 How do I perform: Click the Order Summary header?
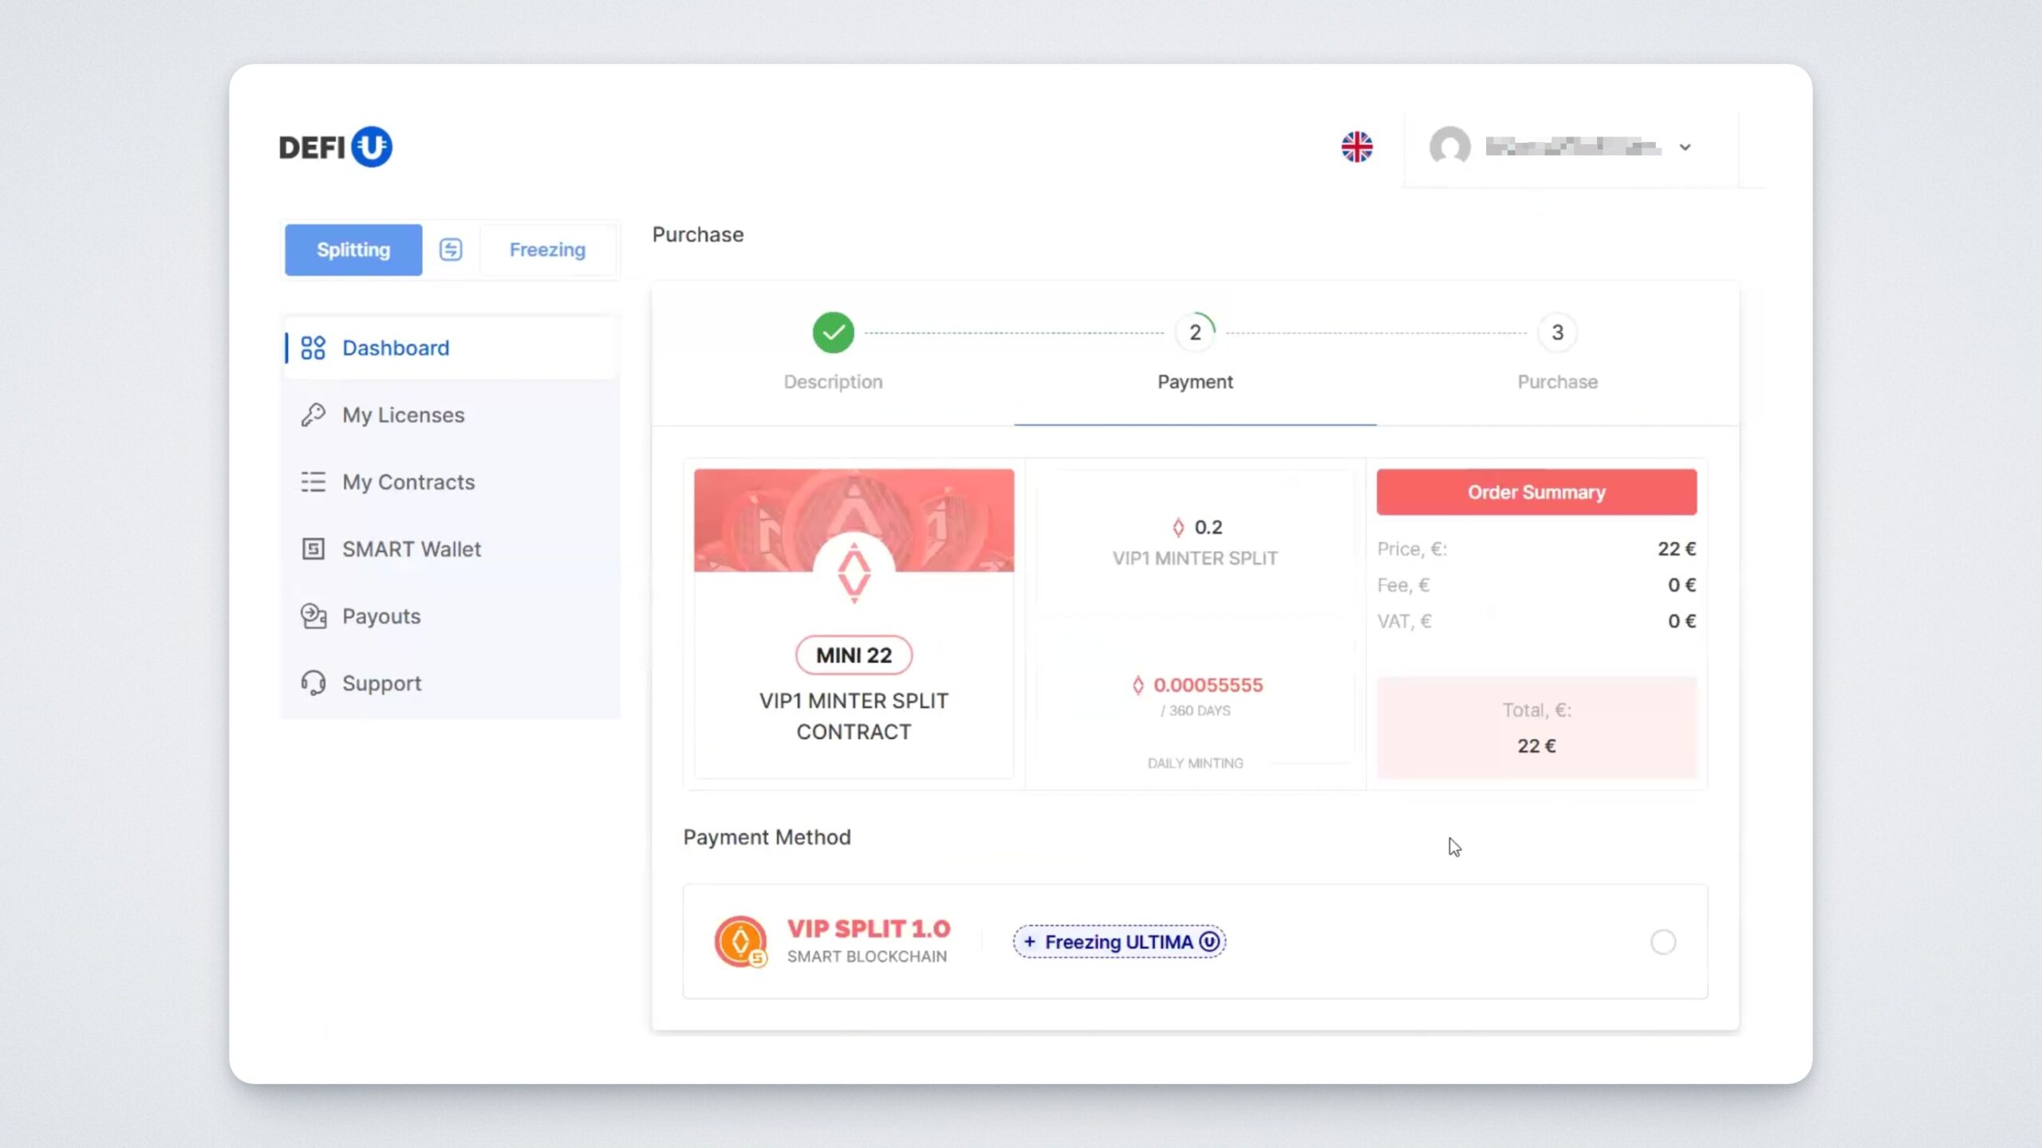coord(1536,492)
